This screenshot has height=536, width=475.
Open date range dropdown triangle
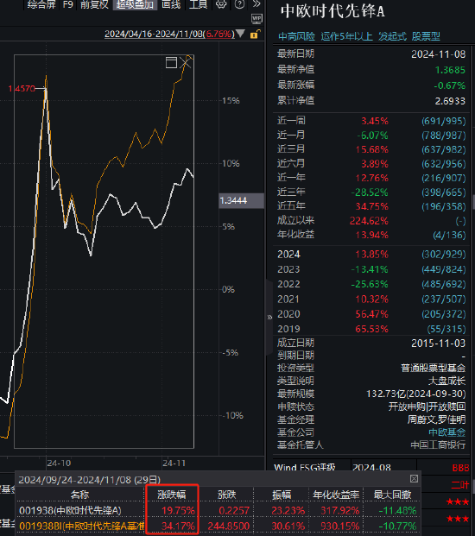tap(240, 34)
